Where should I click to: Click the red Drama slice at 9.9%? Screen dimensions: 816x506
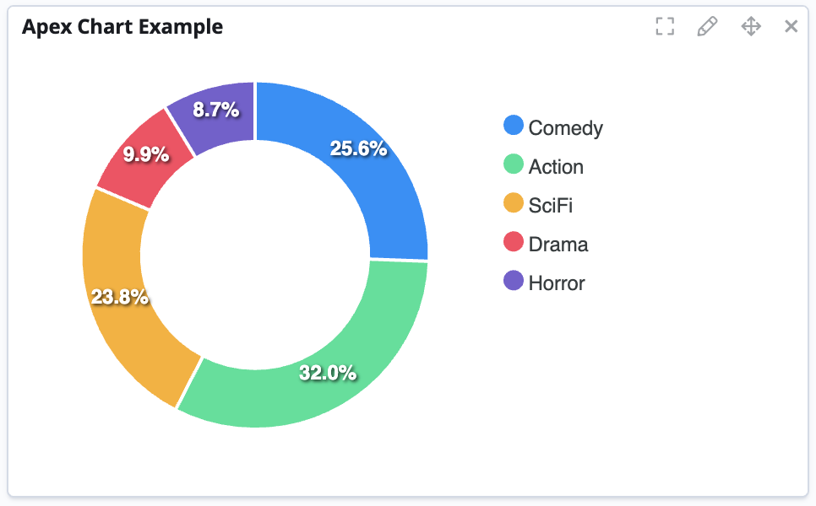pyautogui.click(x=148, y=152)
